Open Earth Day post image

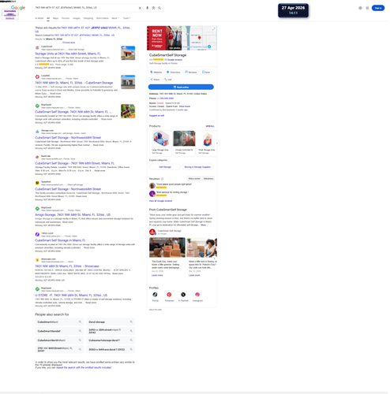(x=167, y=247)
